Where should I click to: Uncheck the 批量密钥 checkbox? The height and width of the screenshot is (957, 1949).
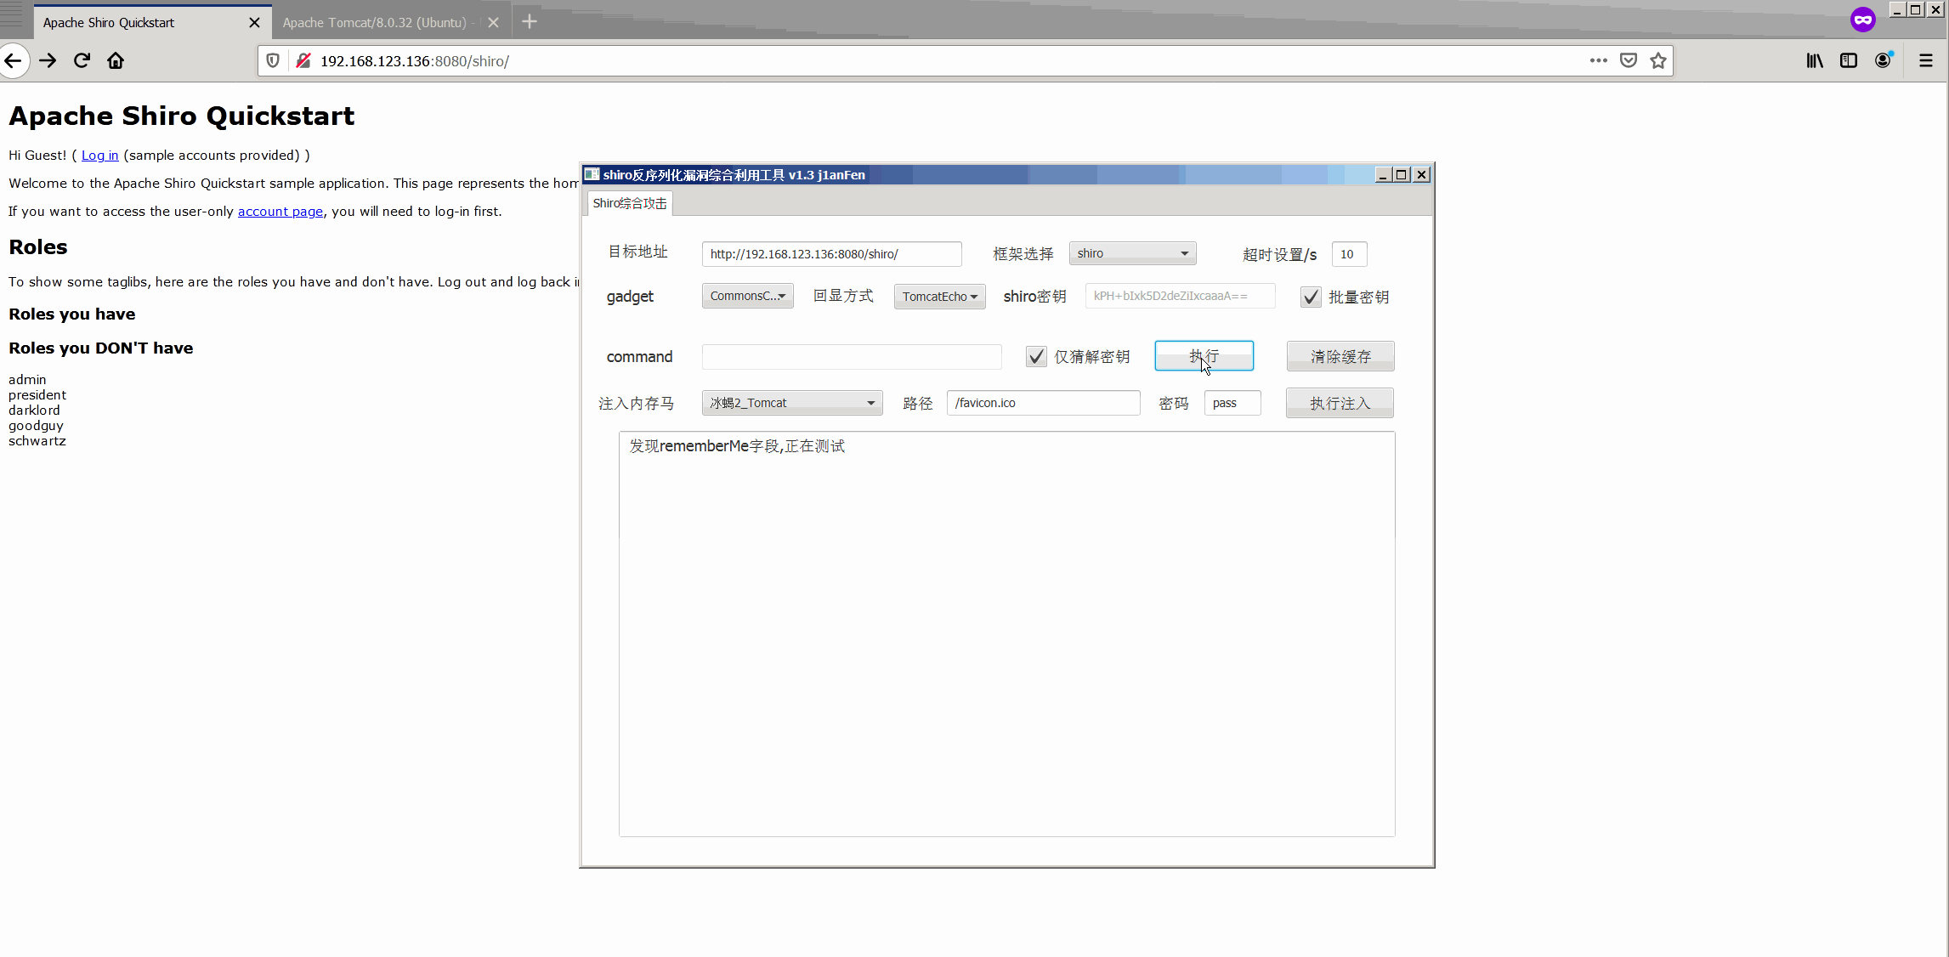tap(1311, 297)
